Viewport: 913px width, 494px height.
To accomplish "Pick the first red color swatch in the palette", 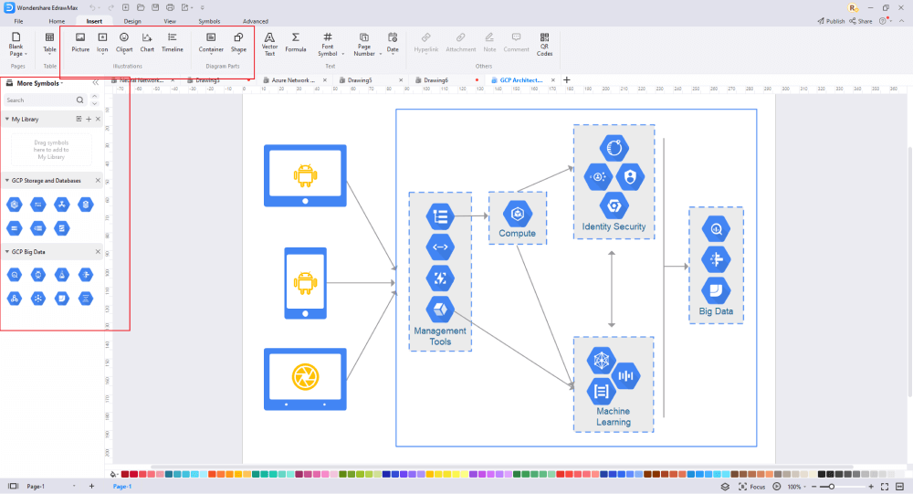I will click(x=124, y=474).
